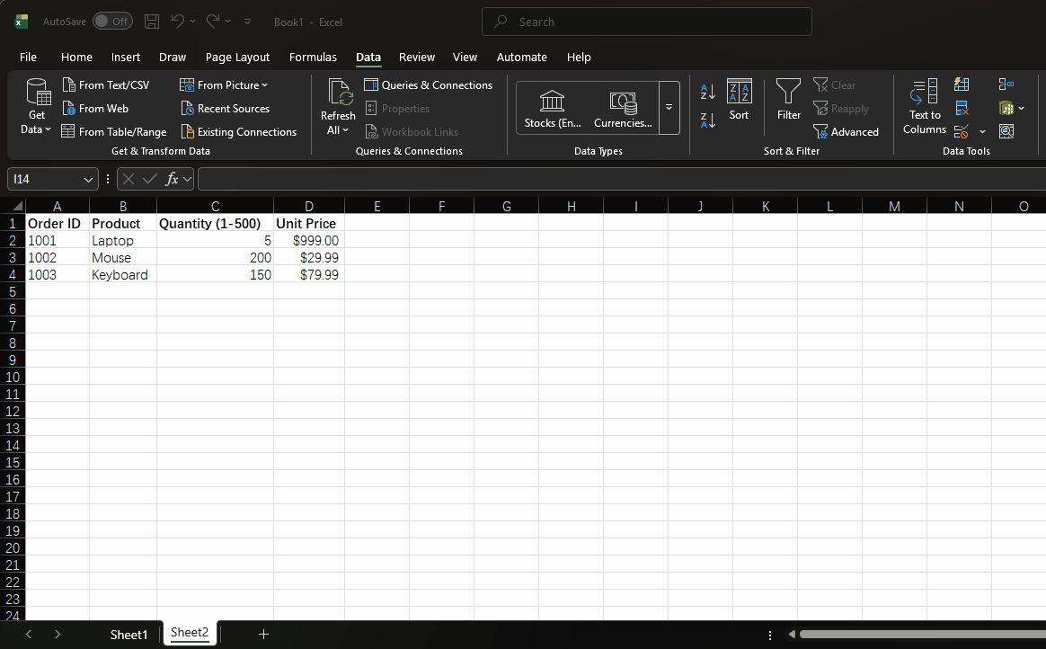Screen dimensions: 1046x649
Task: Select the Flash Fill tool
Action: (962, 84)
